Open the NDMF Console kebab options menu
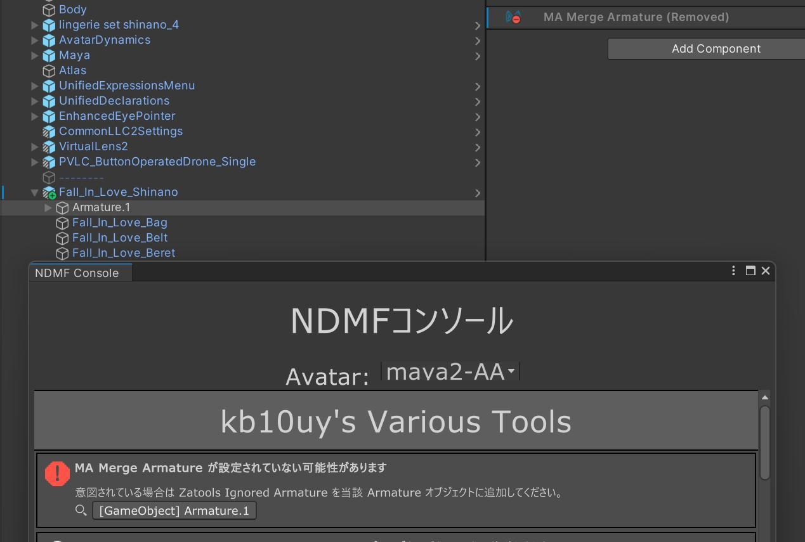Viewport: 805px width, 542px height. tap(733, 271)
